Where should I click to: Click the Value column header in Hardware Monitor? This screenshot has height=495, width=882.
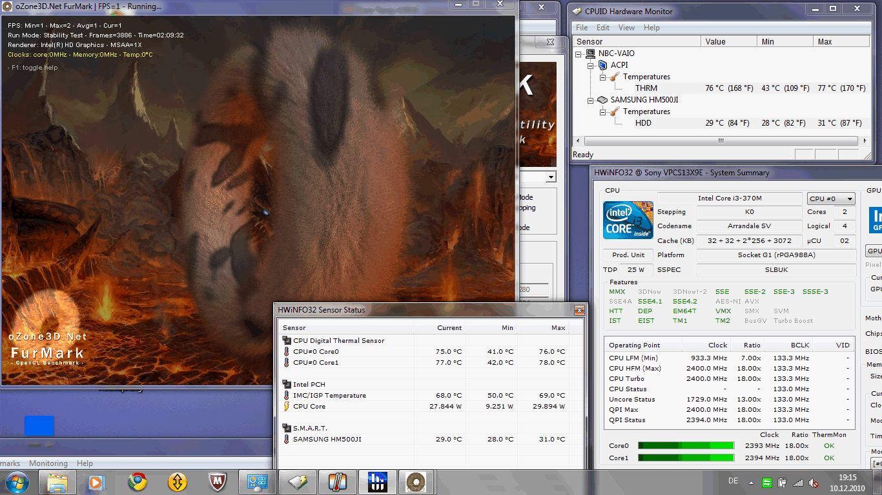pyautogui.click(x=729, y=41)
